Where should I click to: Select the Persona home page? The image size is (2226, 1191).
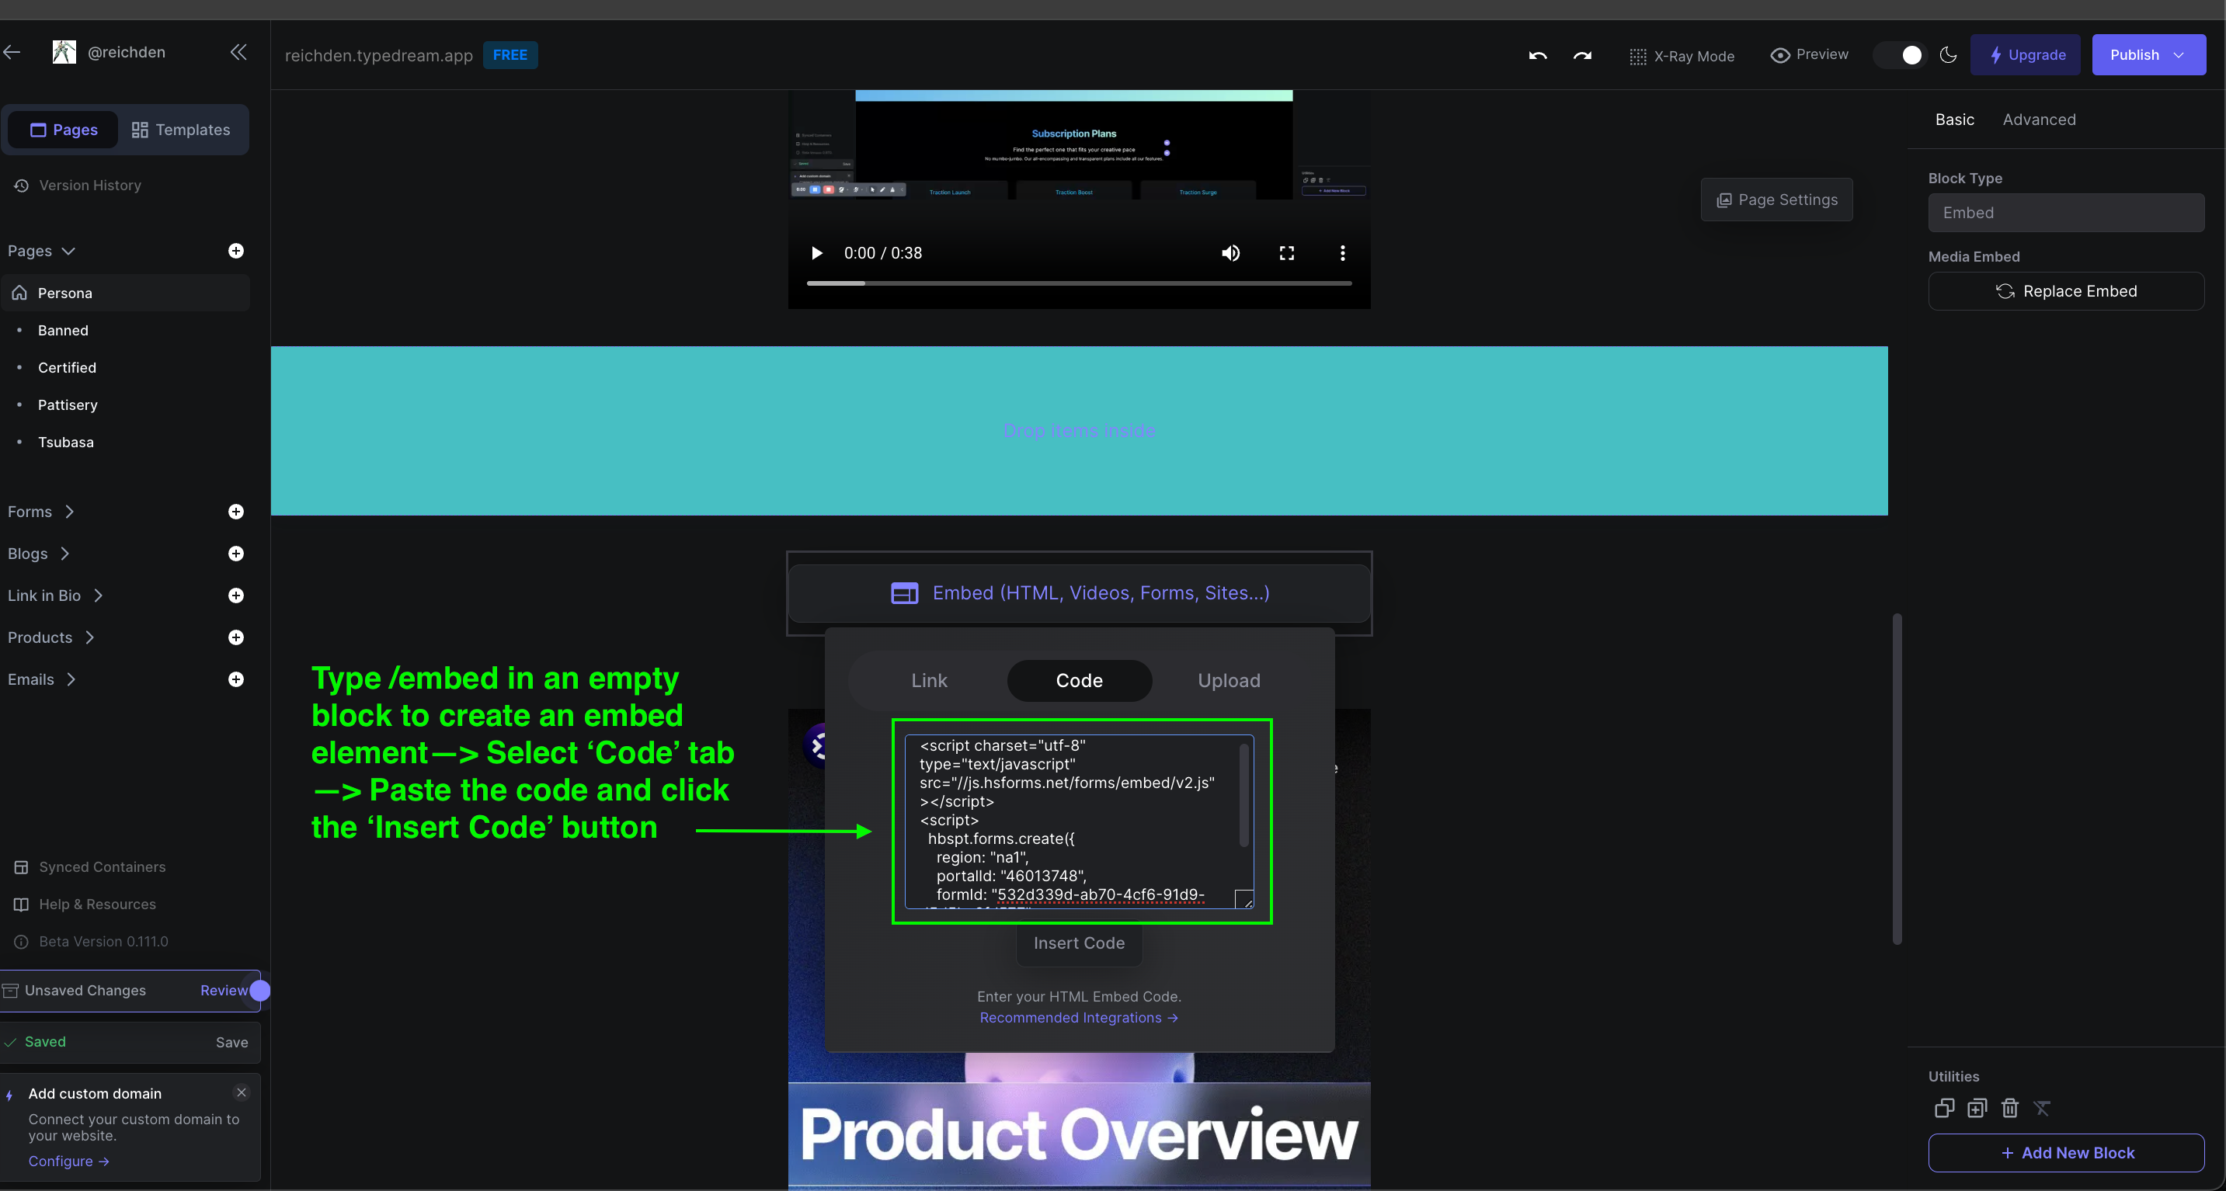[126, 293]
